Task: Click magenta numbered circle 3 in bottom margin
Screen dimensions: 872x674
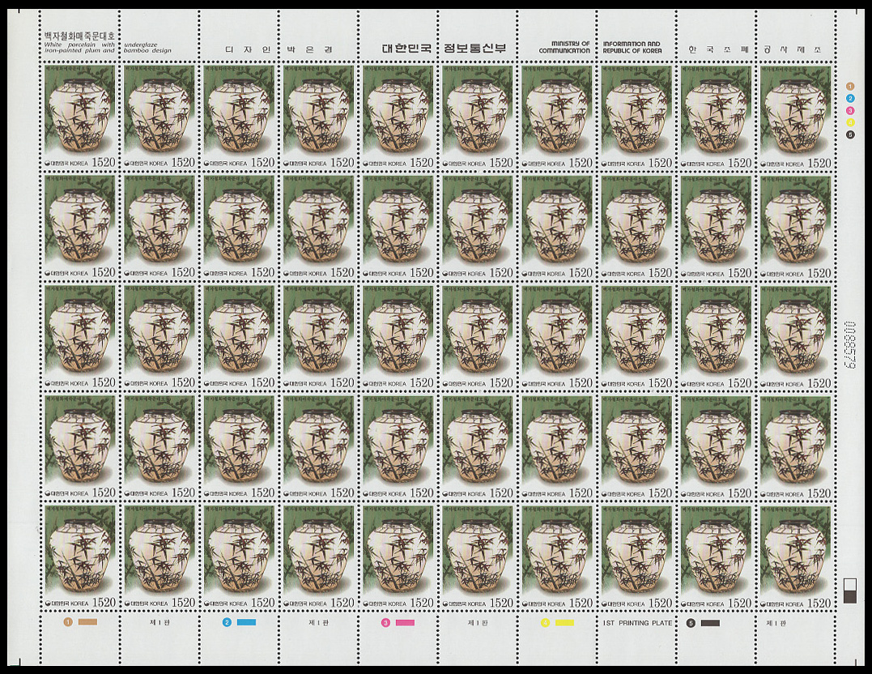Action: coord(385,623)
